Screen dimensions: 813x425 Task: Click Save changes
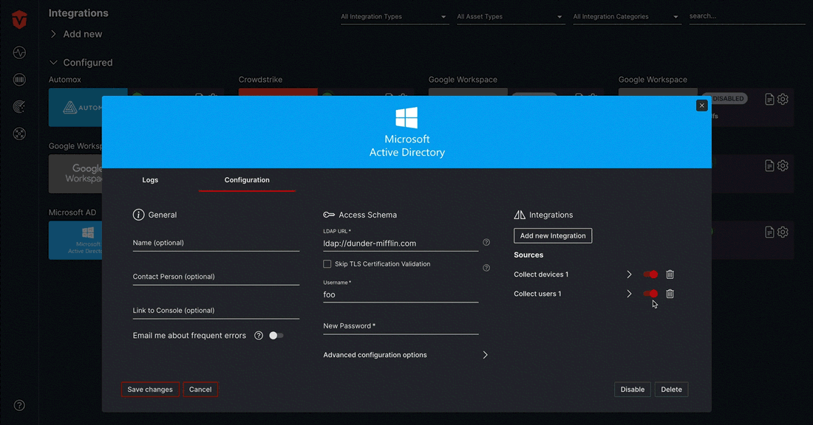click(x=150, y=390)
